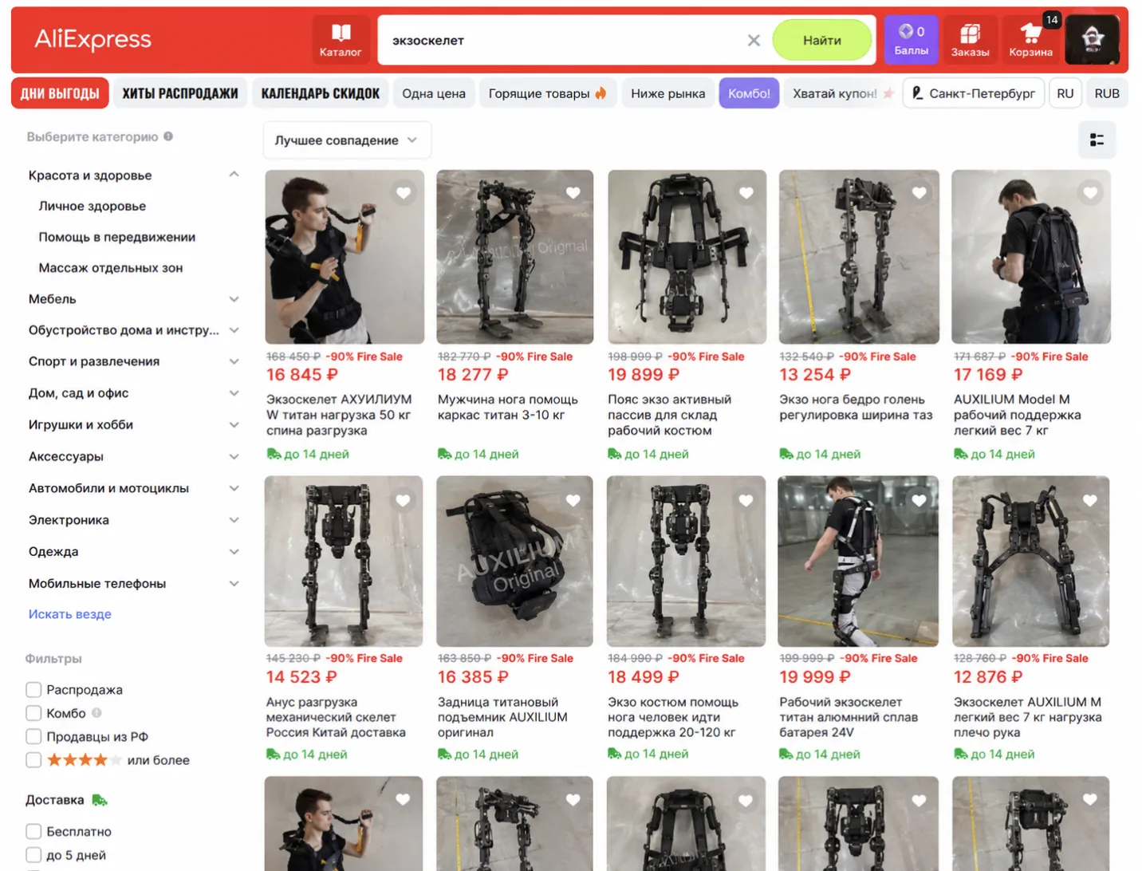Check the Бесплатно delivery filter
The height and width of the screenshot is (871, 1142).
click(x=33, y=832)
